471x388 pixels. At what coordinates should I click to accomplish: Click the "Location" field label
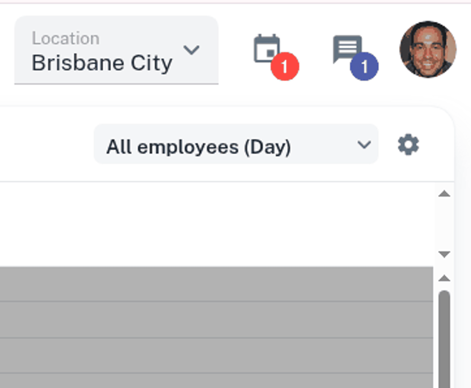tap(65, 39)
